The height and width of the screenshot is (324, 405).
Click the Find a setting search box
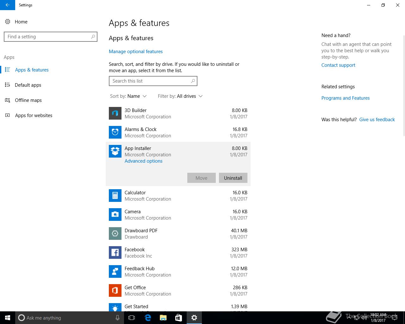[x=51, y=37]
